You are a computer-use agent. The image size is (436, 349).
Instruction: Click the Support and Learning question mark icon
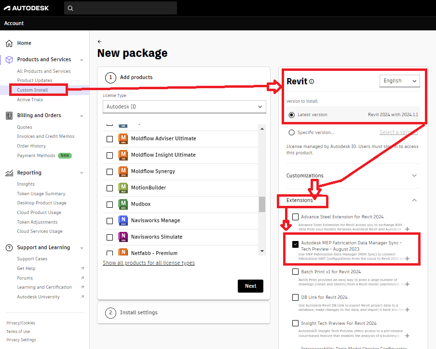tap(8, 247)
